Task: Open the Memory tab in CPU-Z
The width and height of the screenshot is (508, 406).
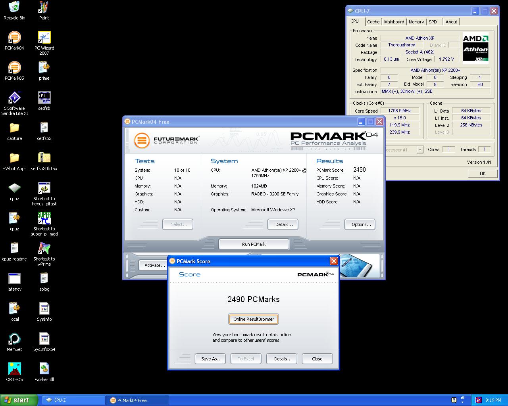Action: (416, 22)
